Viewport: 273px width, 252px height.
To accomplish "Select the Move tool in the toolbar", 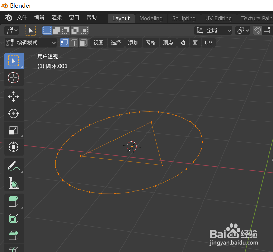I will point(14,97).
